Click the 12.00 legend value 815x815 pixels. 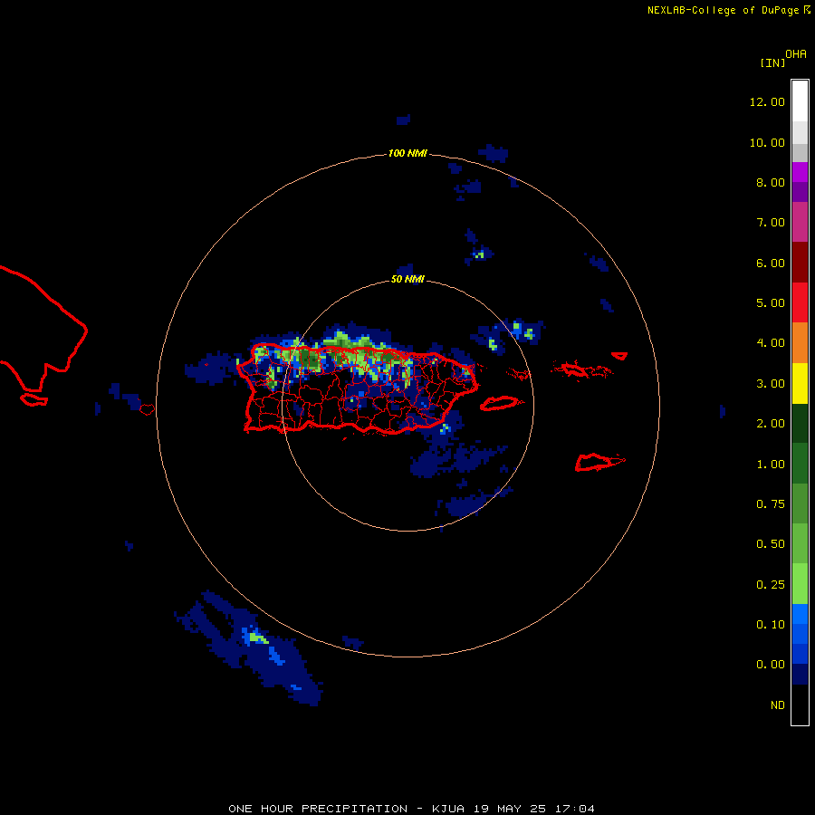click(767, 101)
